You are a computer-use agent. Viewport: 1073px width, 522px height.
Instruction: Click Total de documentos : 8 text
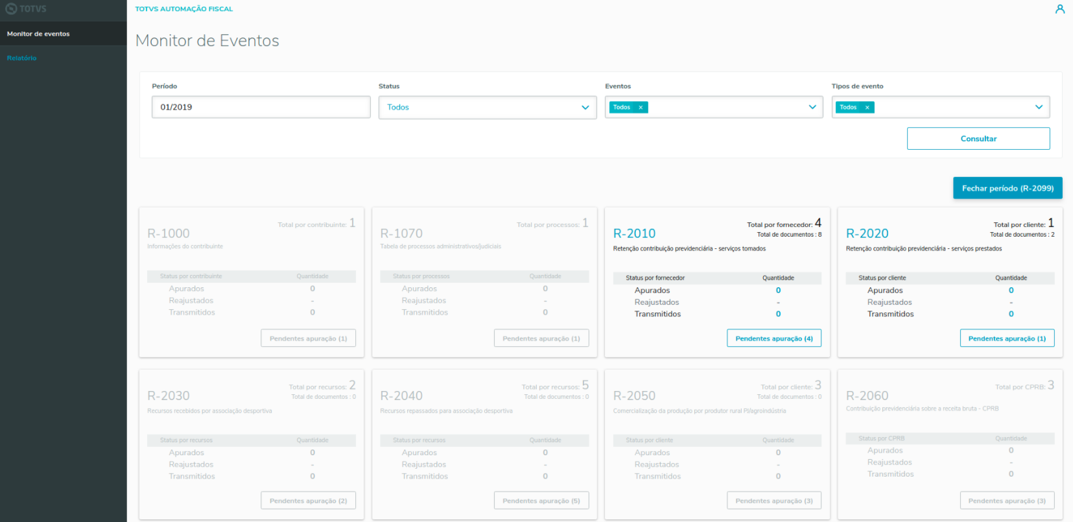pyautogui.click(x=789, y=235)
